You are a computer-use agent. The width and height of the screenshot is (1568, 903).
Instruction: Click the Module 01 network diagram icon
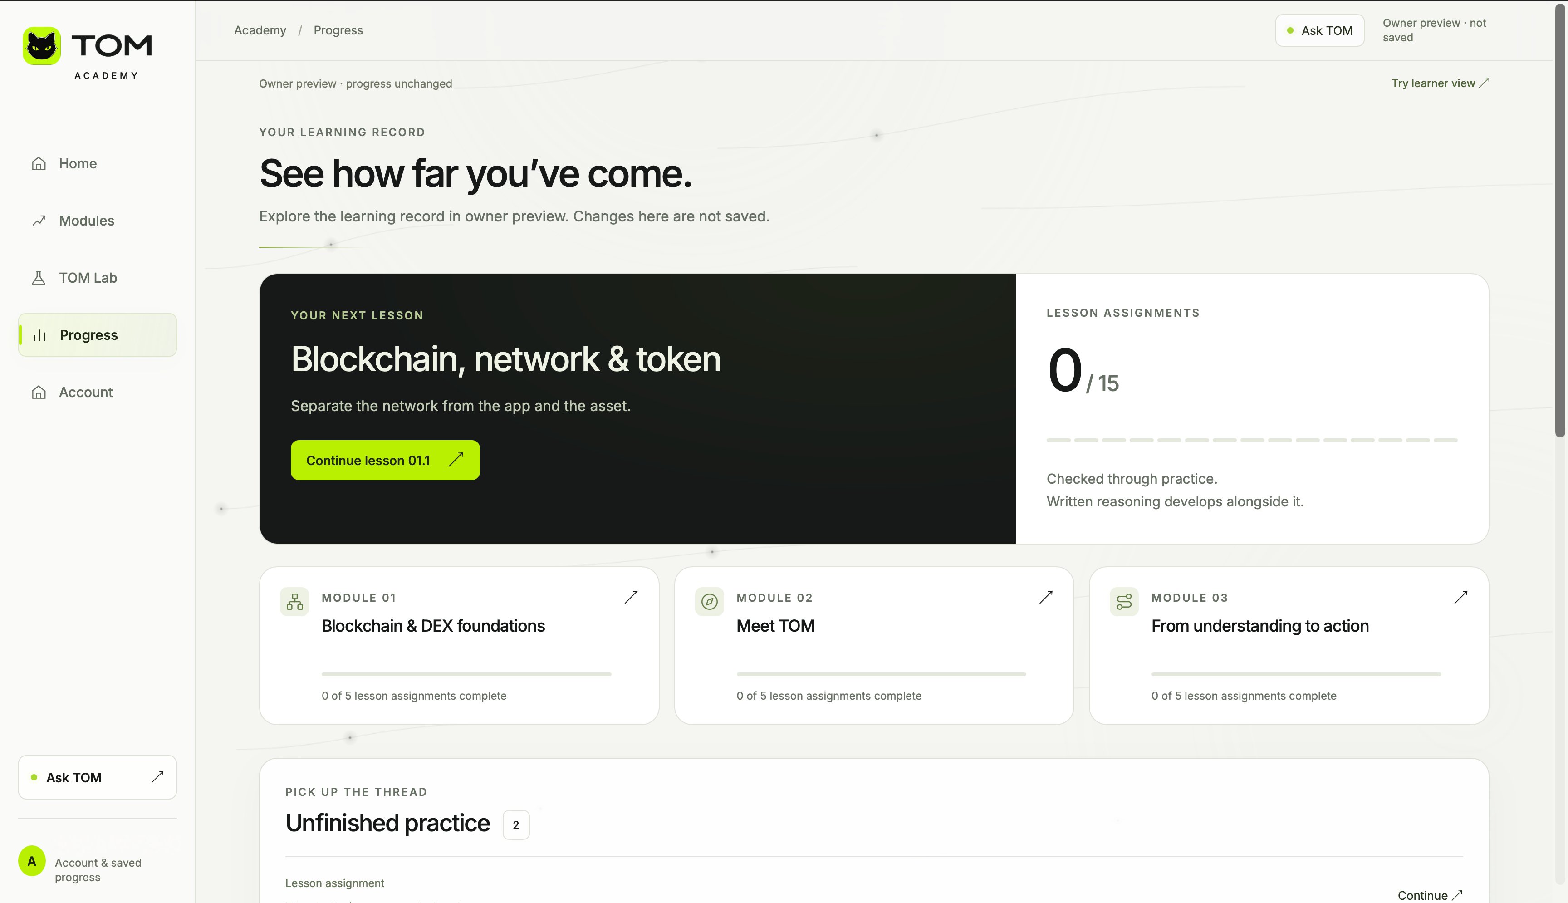point(294,602)
